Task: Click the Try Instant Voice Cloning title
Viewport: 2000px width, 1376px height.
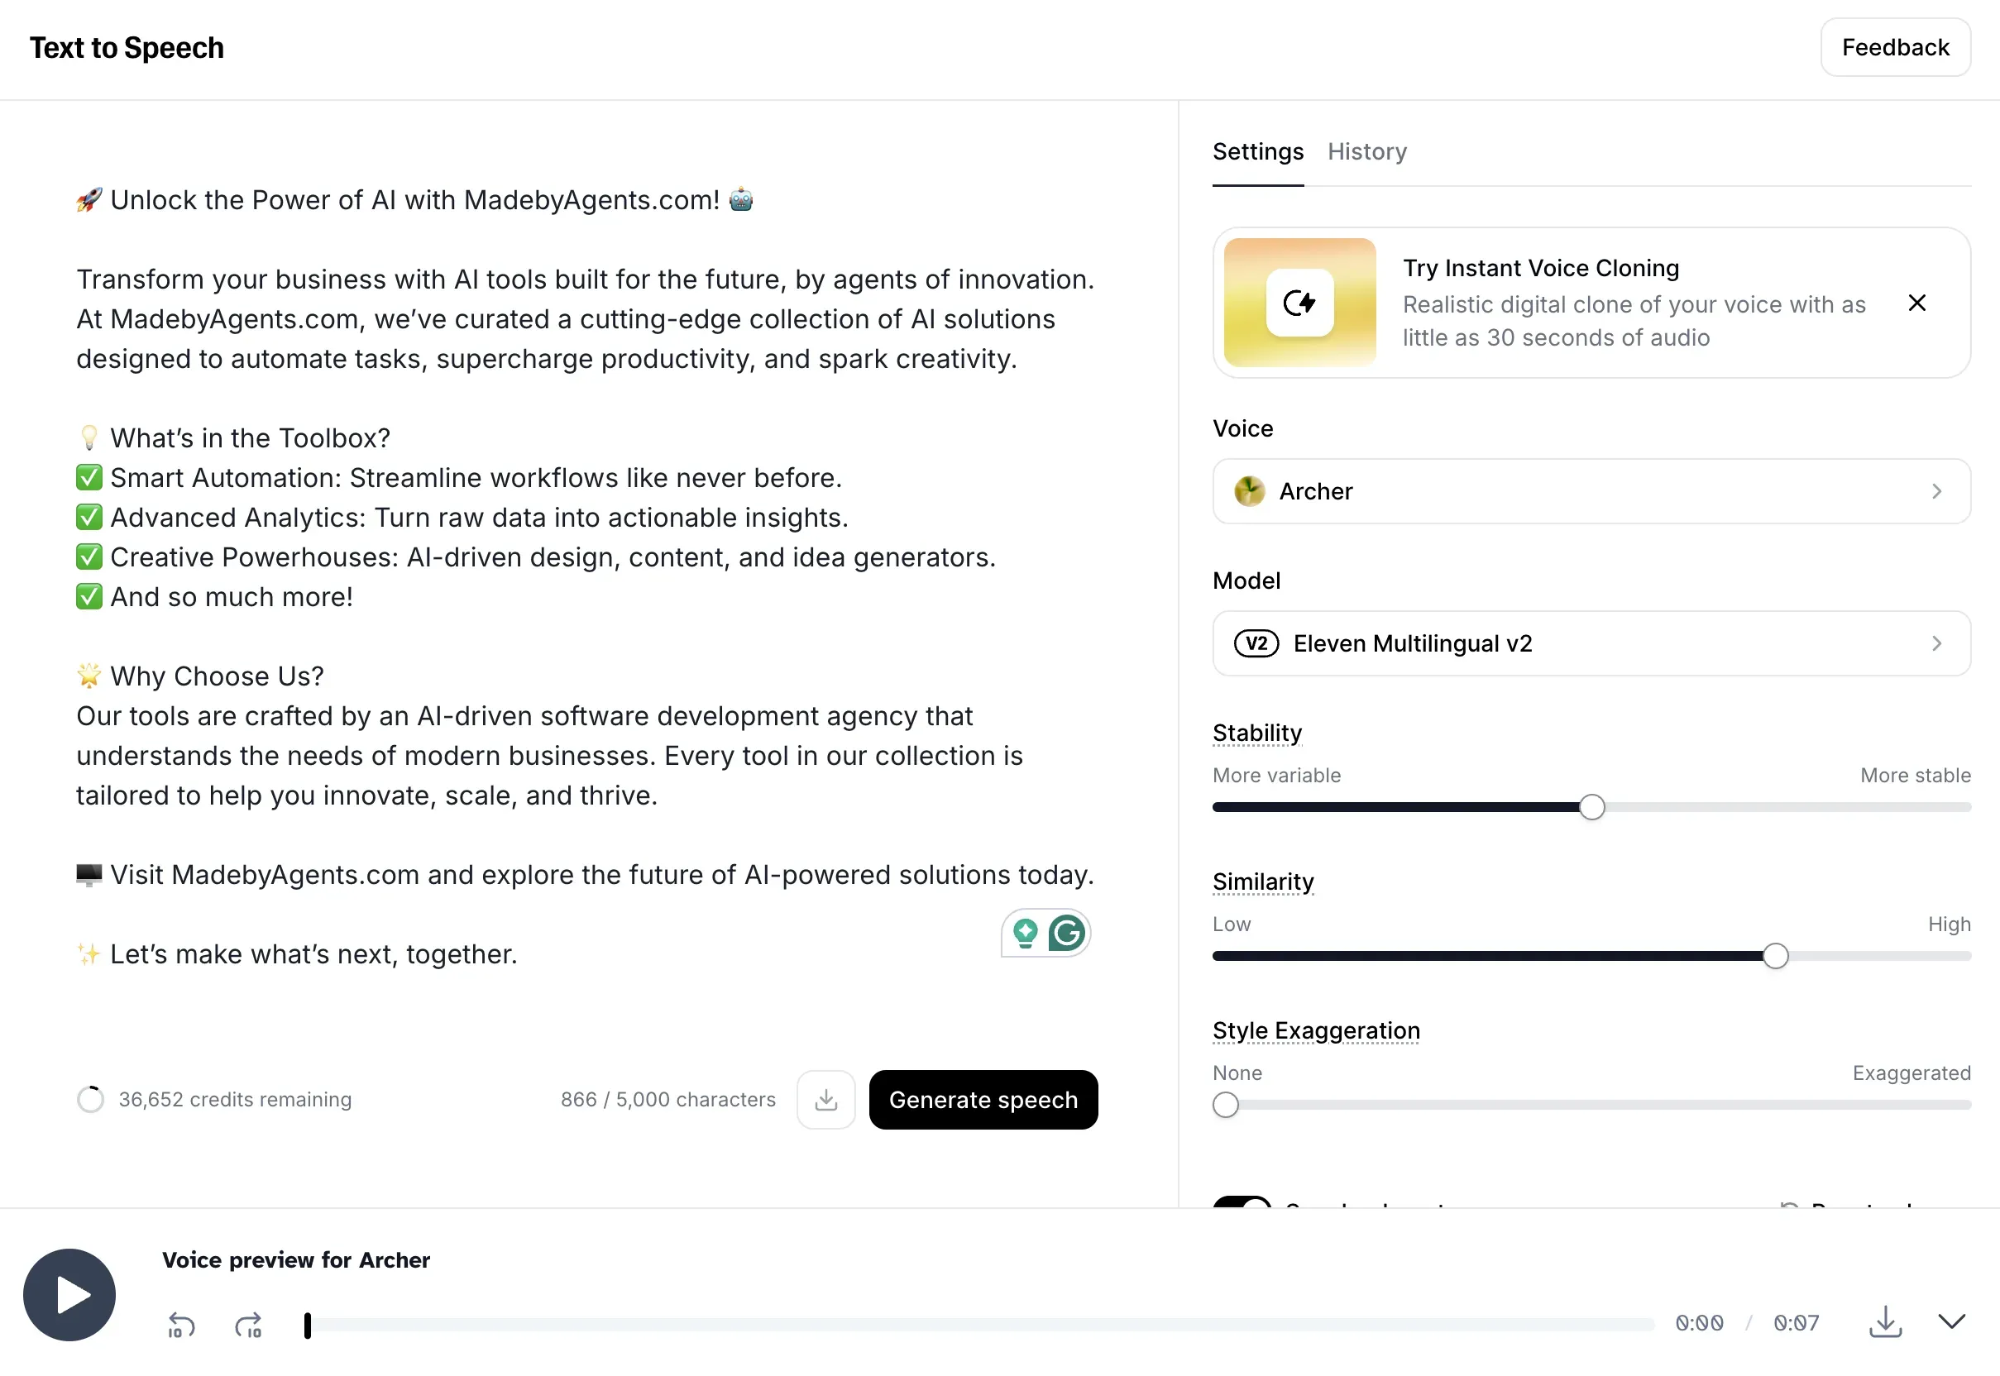Action: point(1540,268)
